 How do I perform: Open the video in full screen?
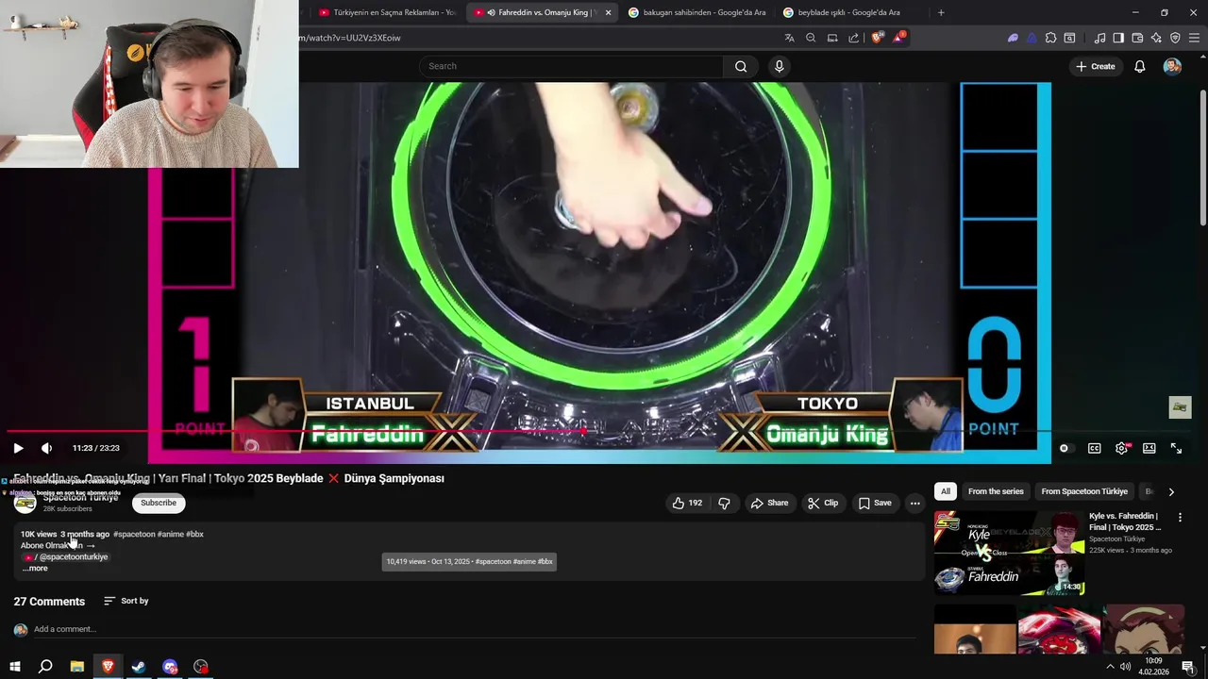(x=1176, y=448)
